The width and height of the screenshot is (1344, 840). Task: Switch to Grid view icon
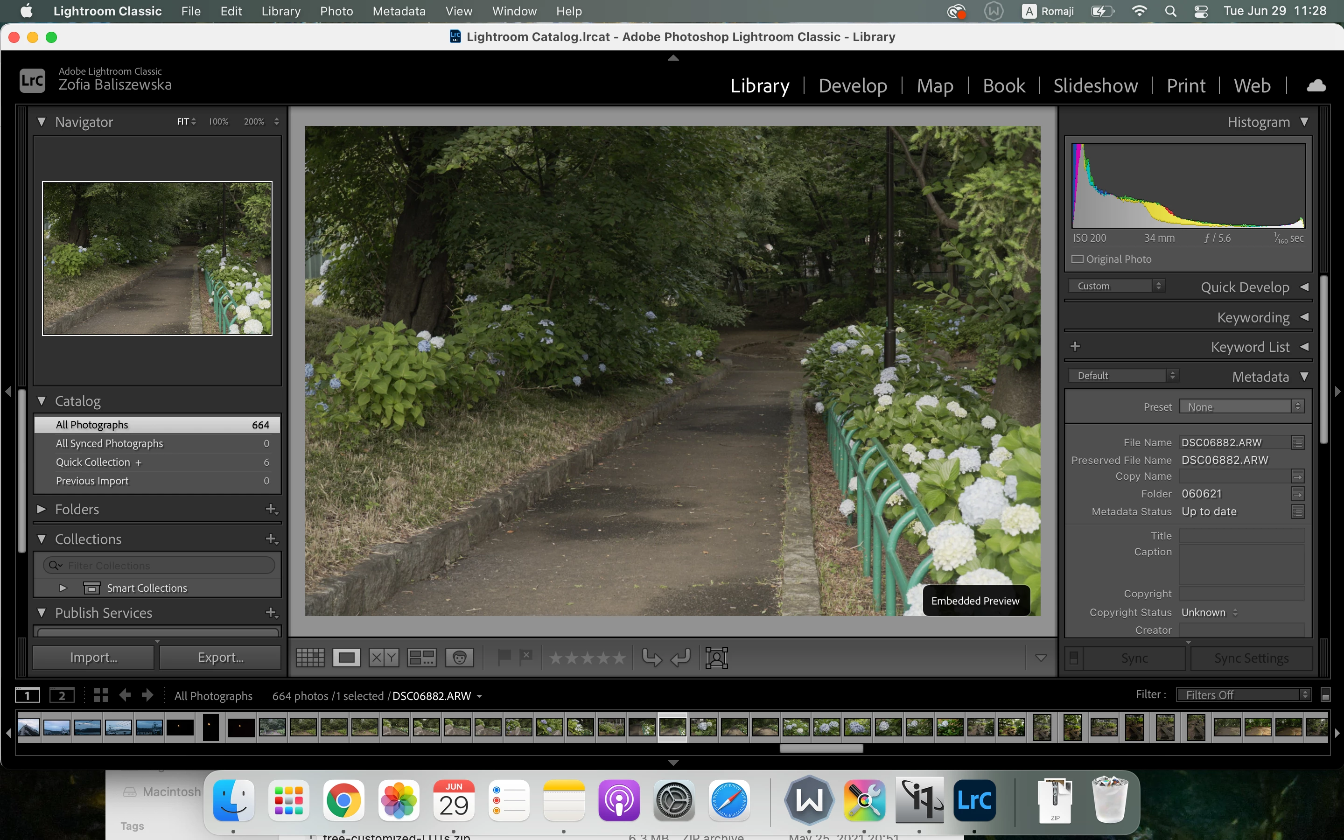point(310,658)
